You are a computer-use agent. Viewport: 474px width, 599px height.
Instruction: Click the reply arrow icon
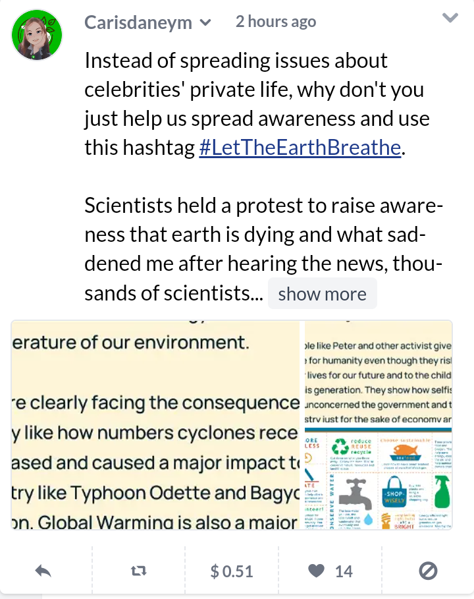click(43, 571)
